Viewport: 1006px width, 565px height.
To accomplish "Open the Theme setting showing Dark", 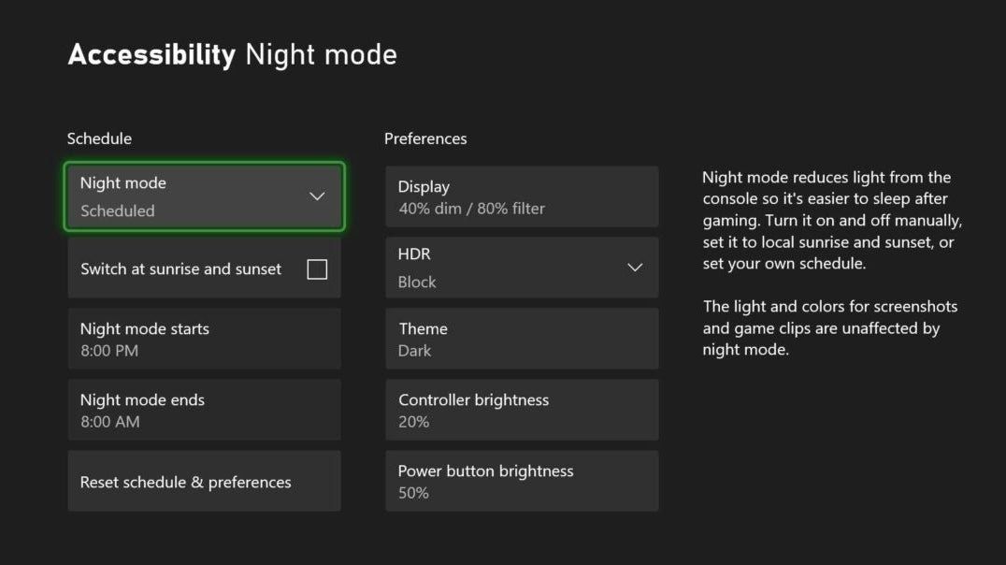I will pyautogui.click(x=522, y=339).
